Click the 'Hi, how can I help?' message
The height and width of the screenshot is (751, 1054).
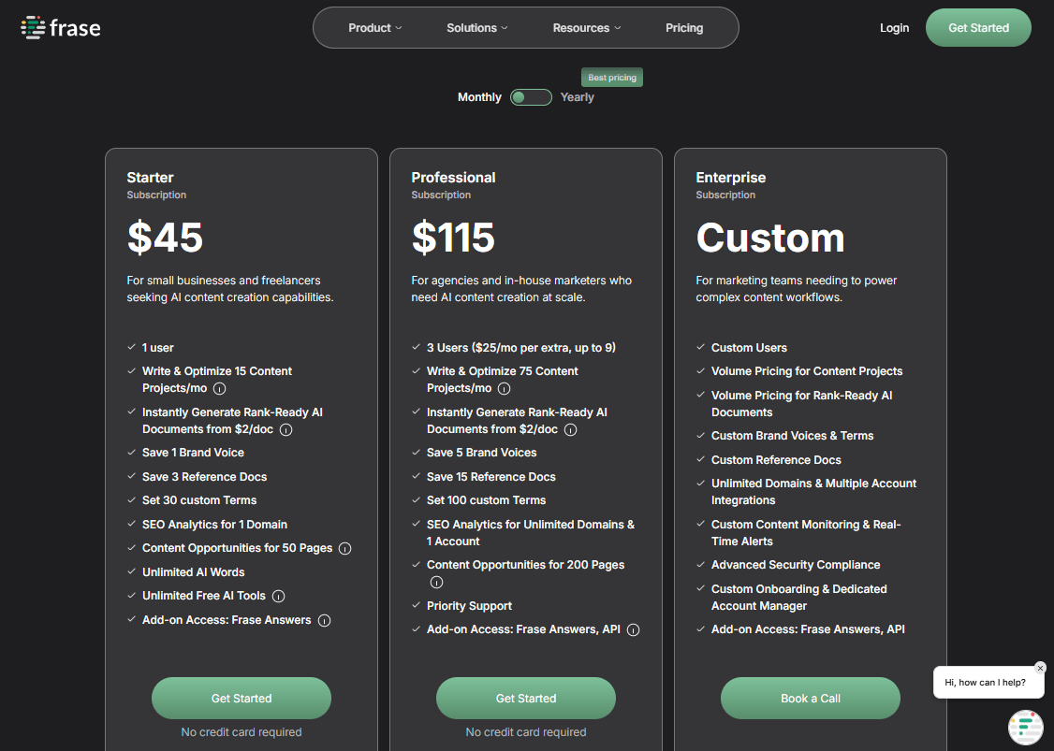[x=985, y=683]
